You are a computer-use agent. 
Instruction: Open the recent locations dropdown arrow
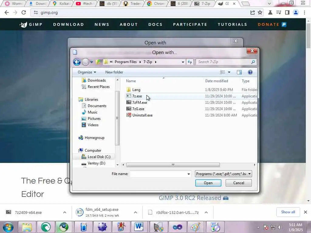pyautogui.click(x=91, y=62)
